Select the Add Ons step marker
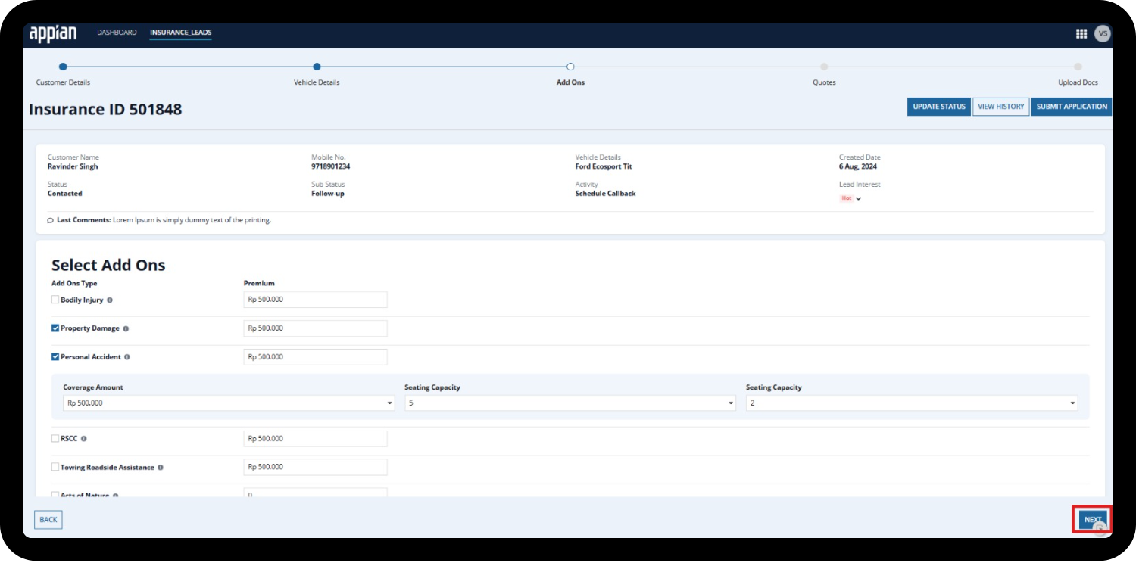This screenshot has height=563, width=1136. pos(570,67)
